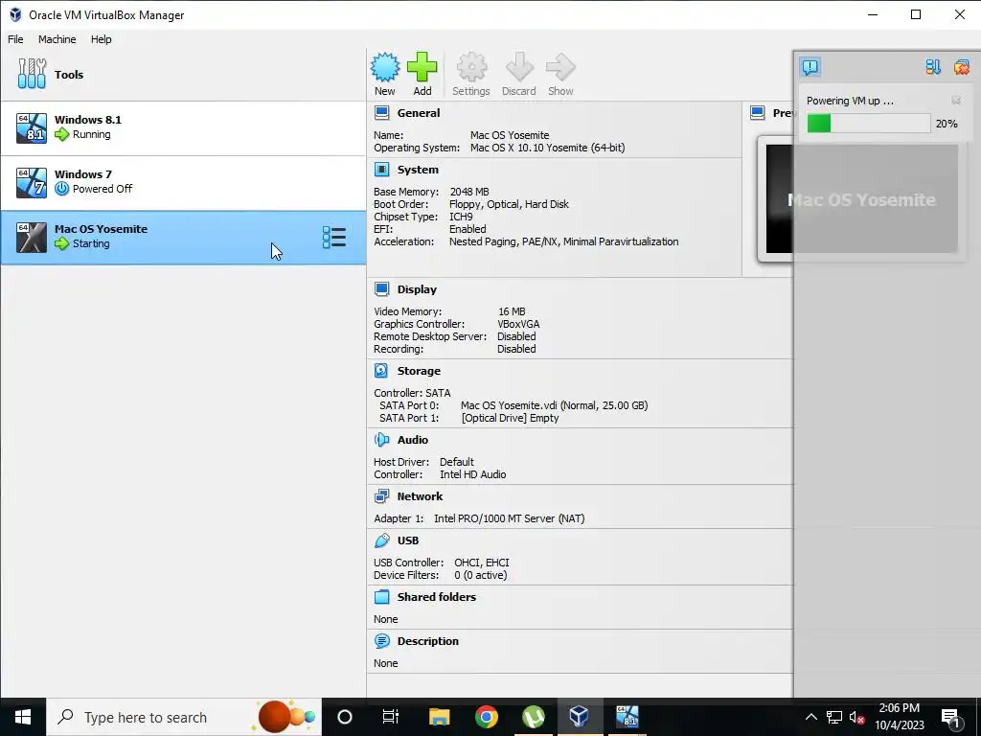Image resolution: width=981 pixels, height=736 pixels.
Task: Select the Windows 7 Powered Off entry
Action: pyautogui.click(x=183, y=183)
